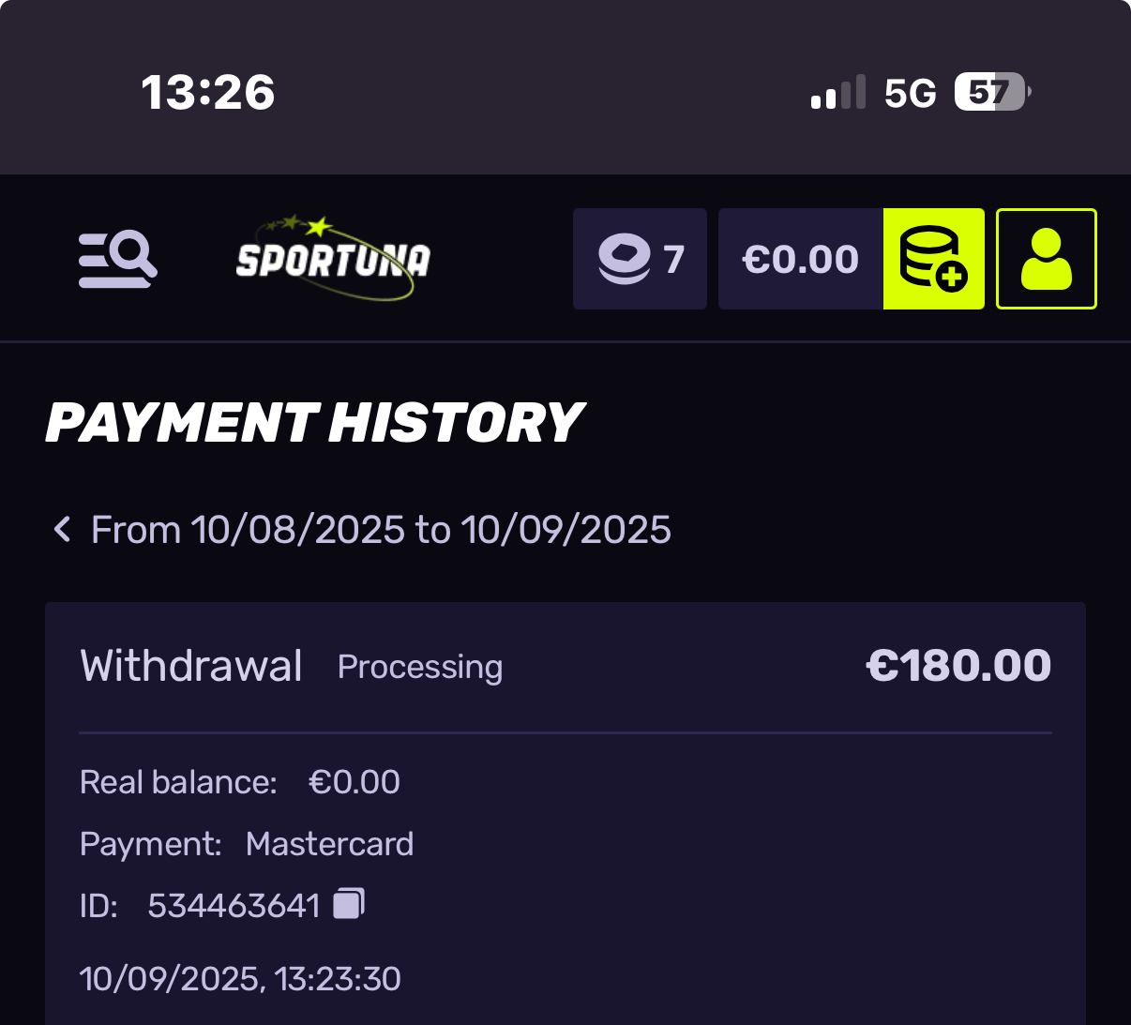This screenshot has width=1131, height=1025.
Task: Tap the €0.00 balance display
Action: coord(800,259)
